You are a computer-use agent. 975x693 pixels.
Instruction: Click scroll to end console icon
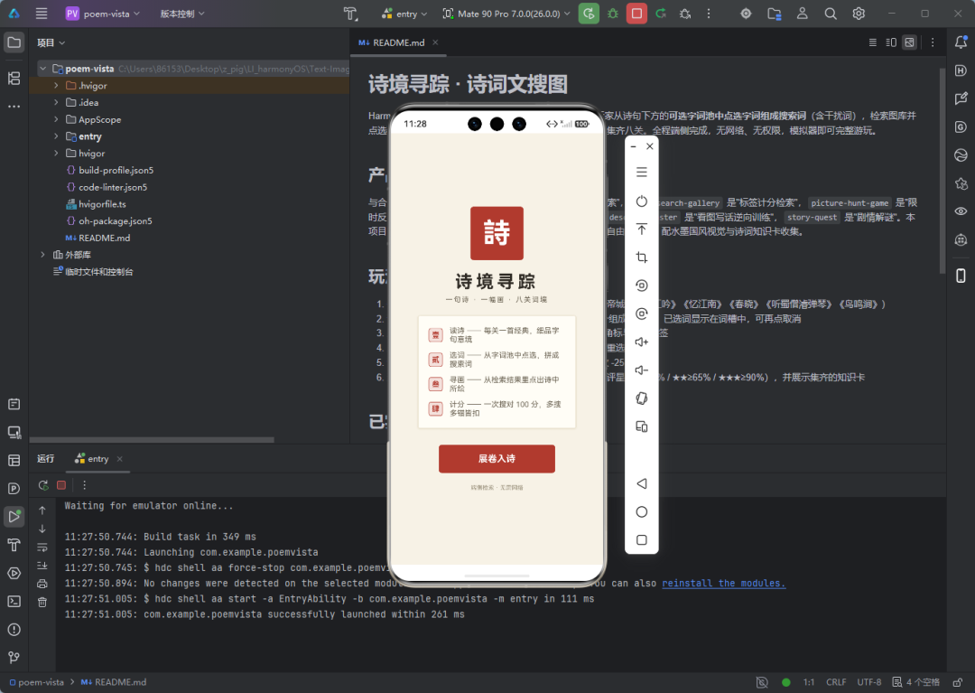point(42,566)
